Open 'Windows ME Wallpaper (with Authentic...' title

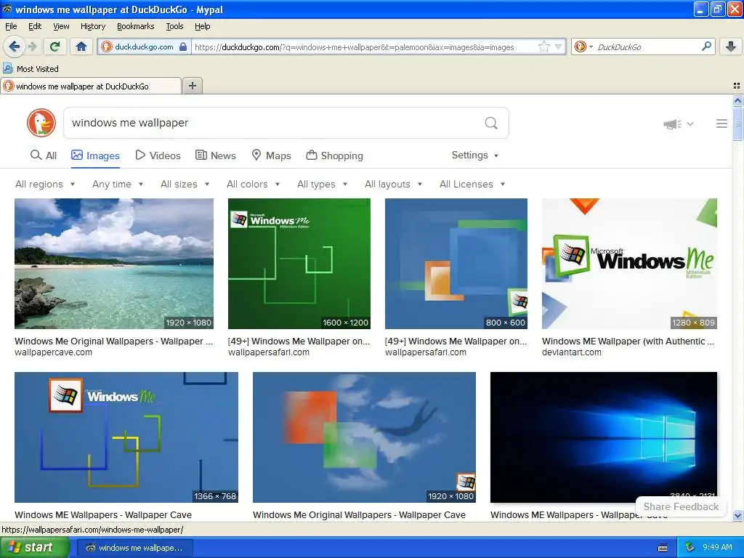[628, 341]
